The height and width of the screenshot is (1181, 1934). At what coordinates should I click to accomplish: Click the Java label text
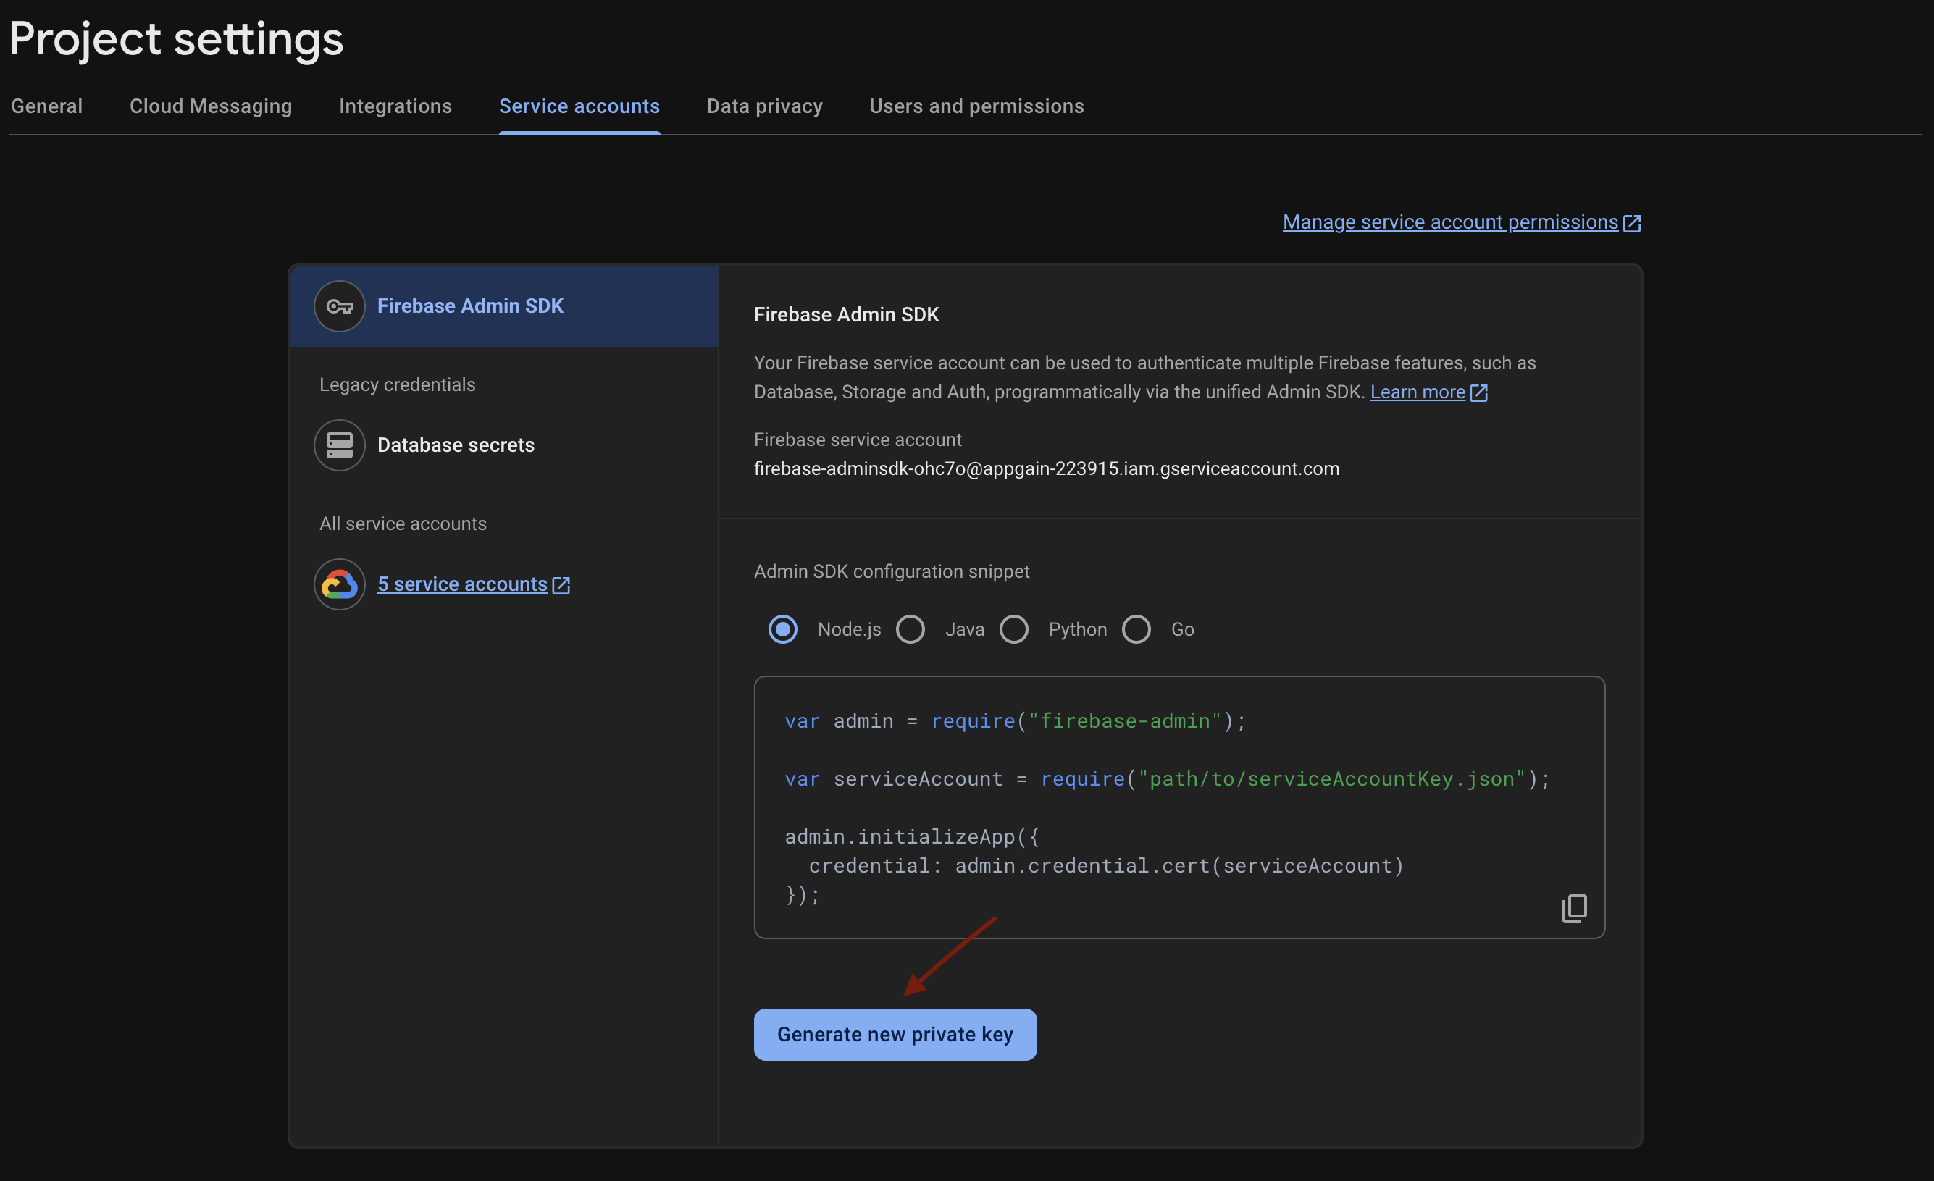pos(965,629)
